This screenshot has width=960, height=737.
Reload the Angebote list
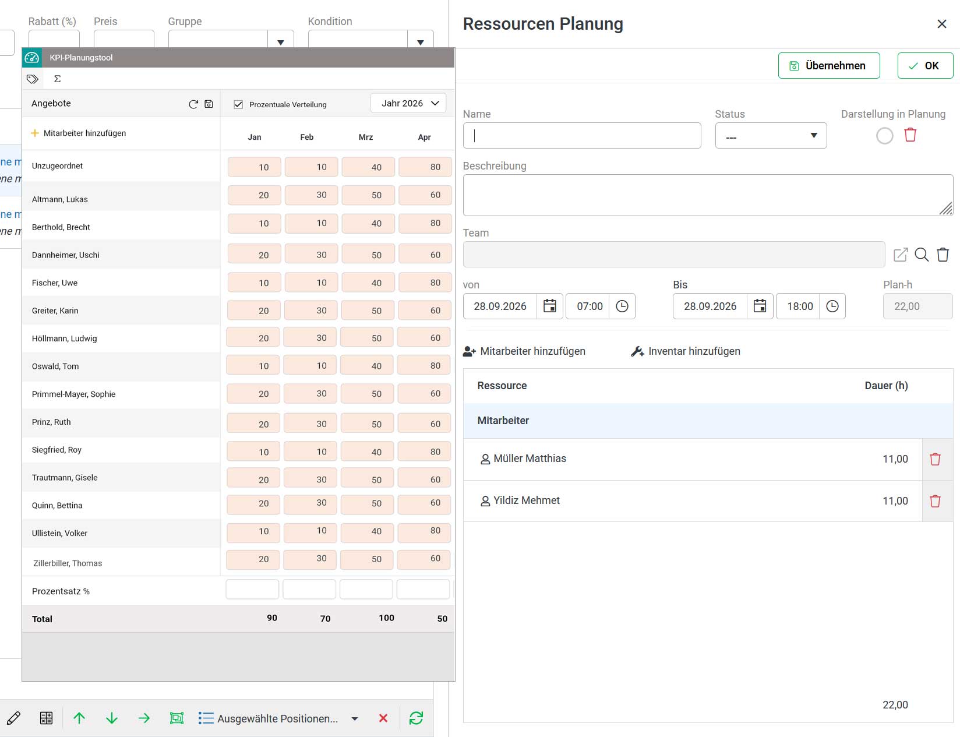193,104
